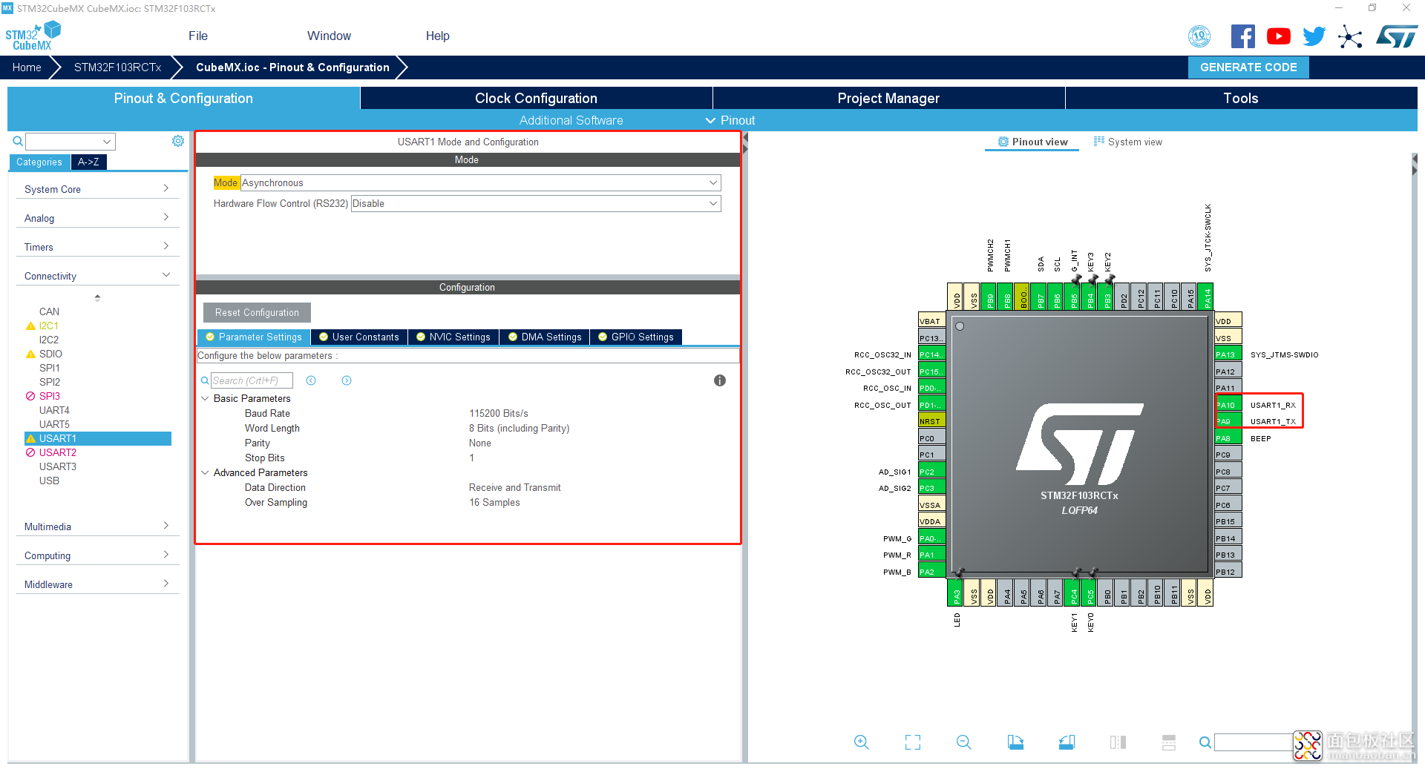Image resolution: width=1425 pixels, height=769 pixels.
Task: Expand the Multimedia category
Action: 96,527
